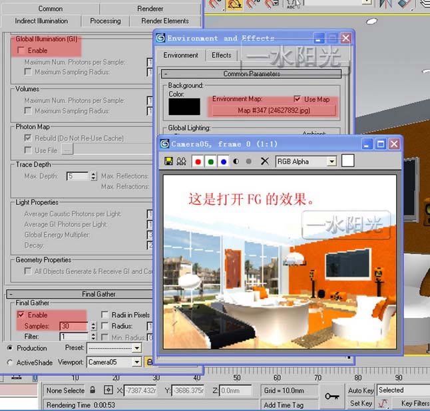Toggle the monochrome display button
Image resolution: width=430 pixels, height=411 pixels.
coord(249,162)
